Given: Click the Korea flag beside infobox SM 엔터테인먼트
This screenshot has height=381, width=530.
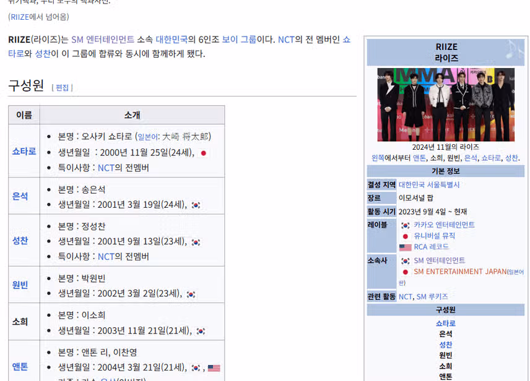Looking at the screenshot, I should click(x=406, y=261).
